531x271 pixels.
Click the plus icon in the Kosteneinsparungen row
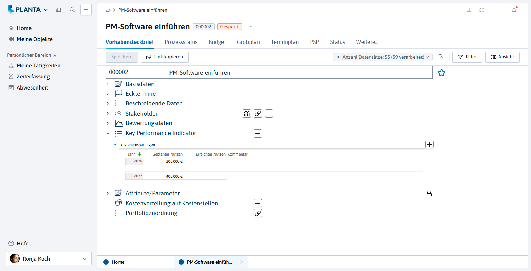429,144
